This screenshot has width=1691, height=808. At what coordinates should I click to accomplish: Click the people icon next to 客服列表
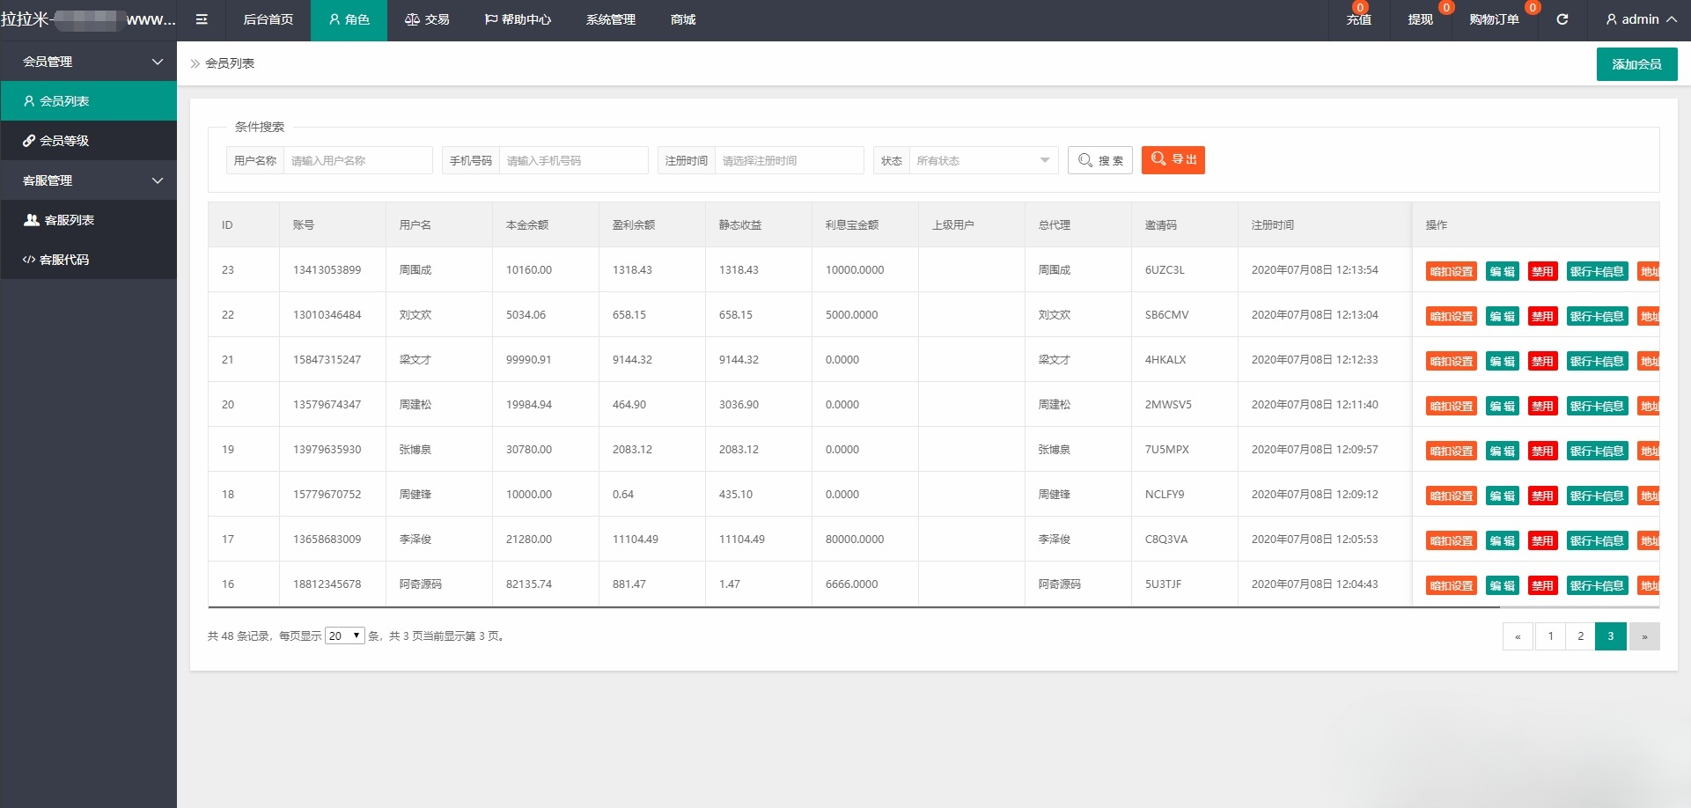pos(29,219)
